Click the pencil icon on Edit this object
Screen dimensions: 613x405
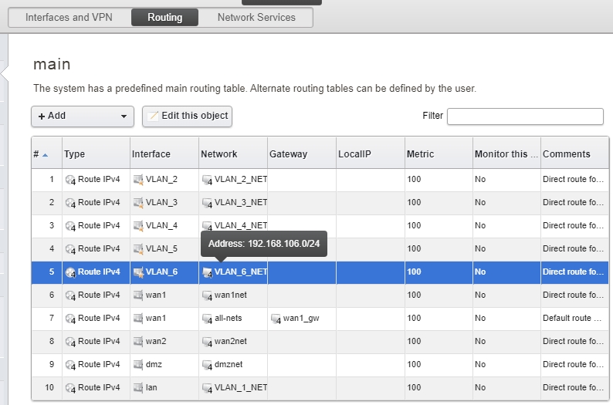pyautogui.click(x=153, y=116)
